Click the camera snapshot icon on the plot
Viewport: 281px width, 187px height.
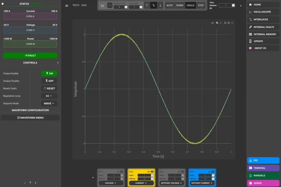(x=213, y=23)
